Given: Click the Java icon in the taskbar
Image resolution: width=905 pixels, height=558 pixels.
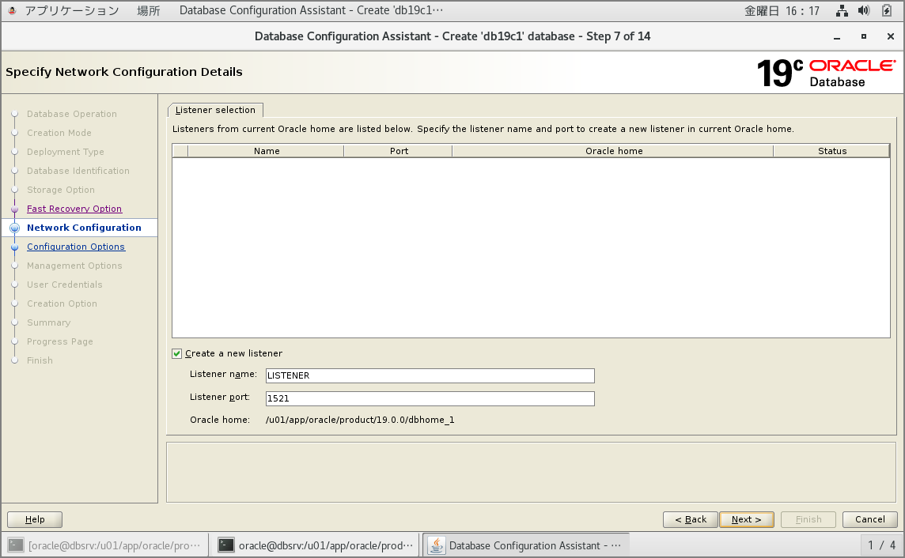Looking at the screenshot, I should pyautogui.click(x=436, y=545).
